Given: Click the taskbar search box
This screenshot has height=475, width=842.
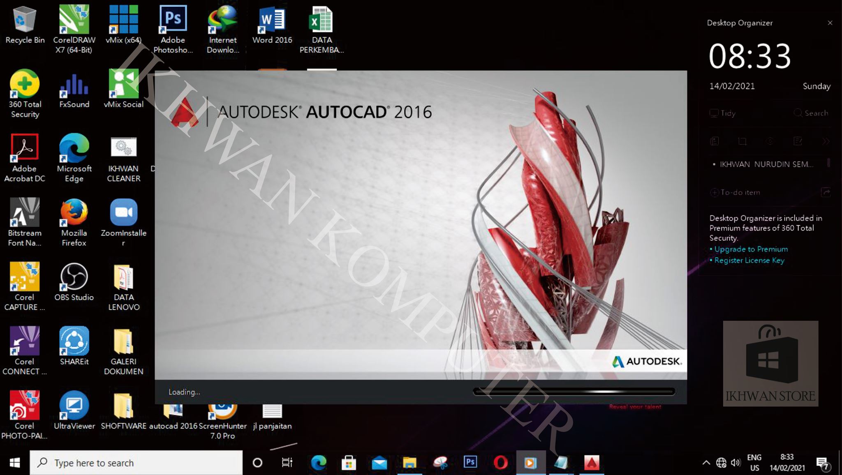Looking at the screenshot, I should pos(136,463).
